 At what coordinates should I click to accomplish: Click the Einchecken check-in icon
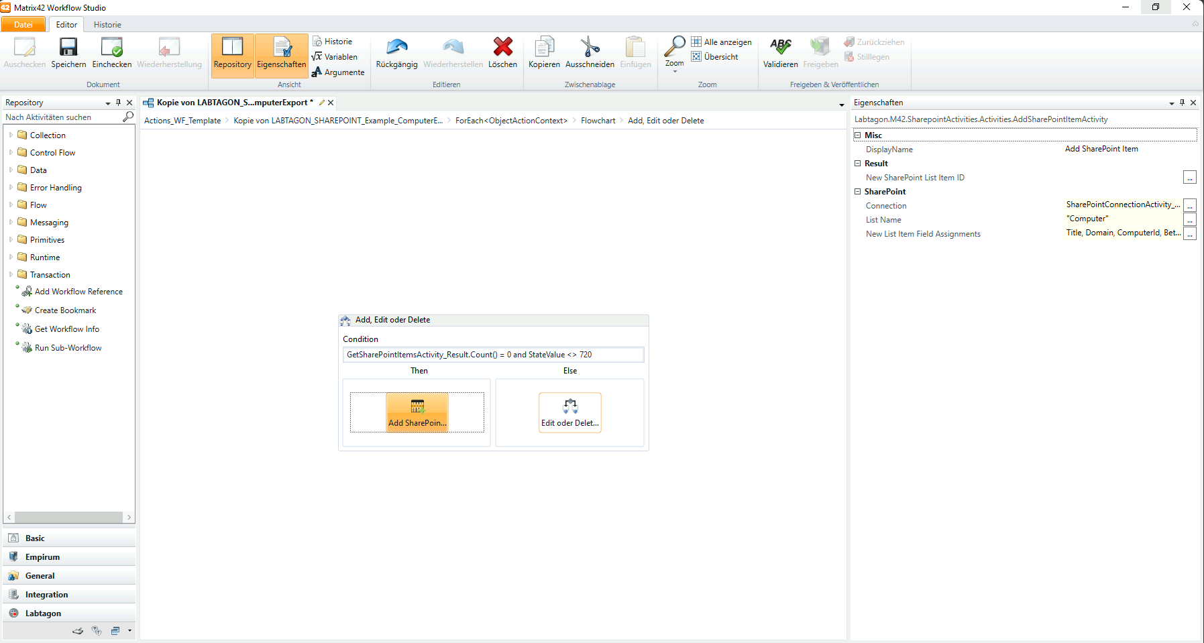tap(111, 48)
